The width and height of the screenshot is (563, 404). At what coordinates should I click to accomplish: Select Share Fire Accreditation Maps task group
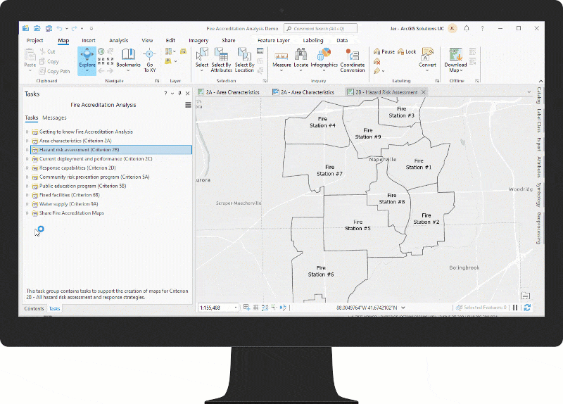pyautogui.click(x=72, y=213)
